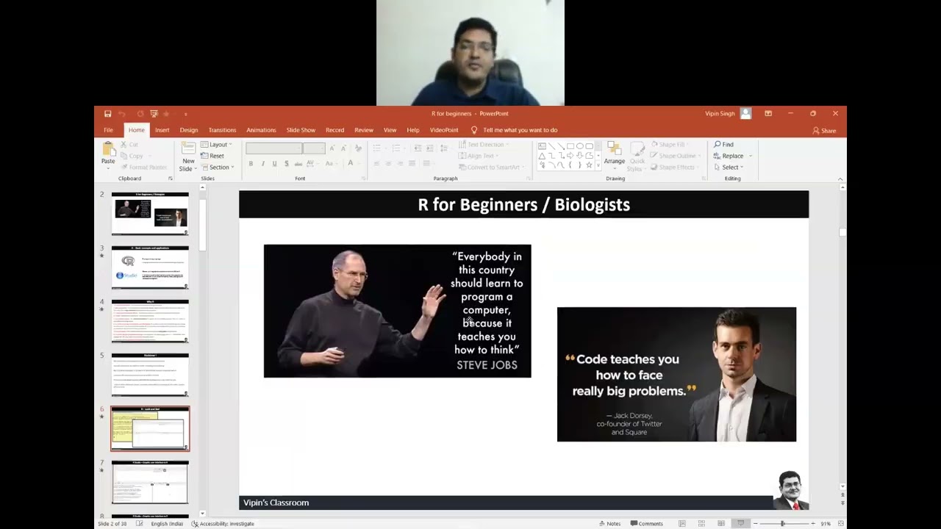Viewport: 941px width, 529px height.
Task: Select slide 3 thumbnail
Action: click(150, 267)
